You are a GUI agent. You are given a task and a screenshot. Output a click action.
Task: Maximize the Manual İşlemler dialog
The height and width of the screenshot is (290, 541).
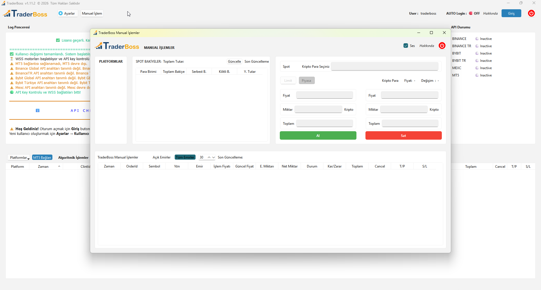(x=431, y=33)
